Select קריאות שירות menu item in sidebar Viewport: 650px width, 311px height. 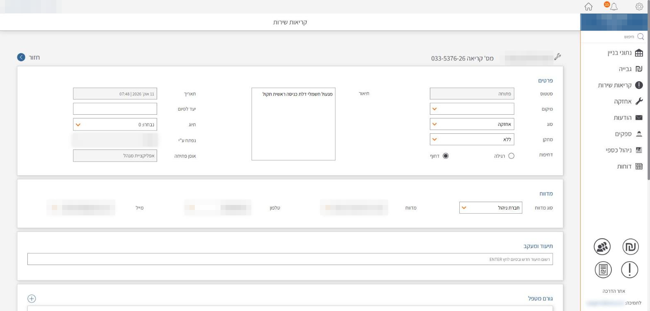(x=615, y=85)
